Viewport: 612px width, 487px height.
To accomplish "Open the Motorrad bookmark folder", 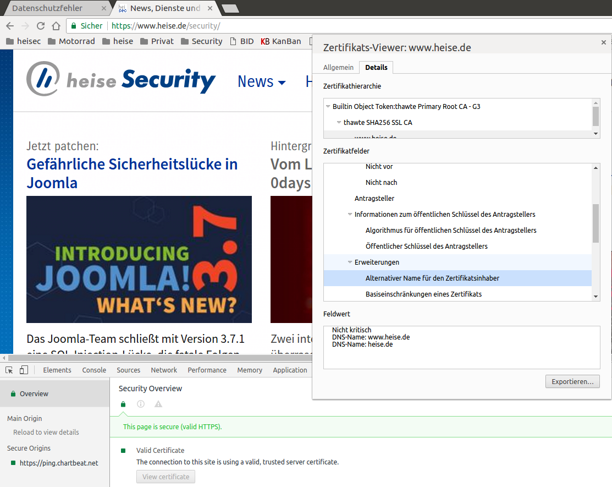I will (x=71, y=41).
